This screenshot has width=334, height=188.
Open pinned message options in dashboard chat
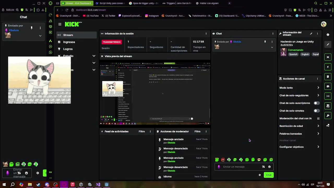pyautogui.click(x=272, y=42)
